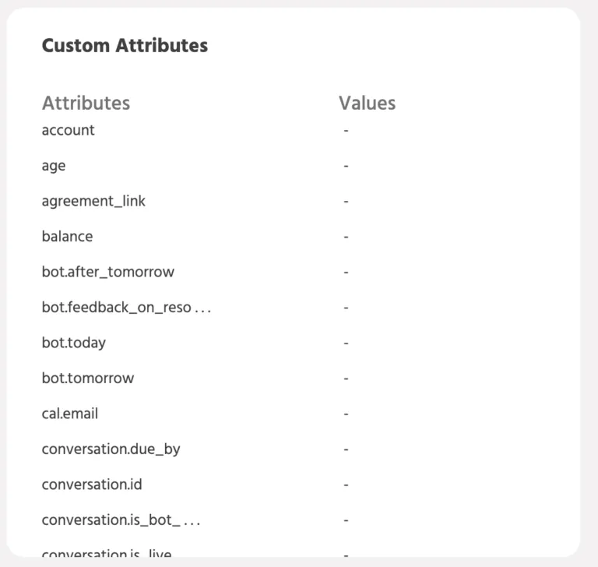Click the value dash for balance
Screen dimensions: 598x567
(346, 237)
